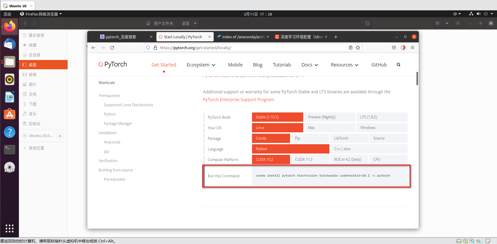
Task: Click the PyTorch logo
Action: click(113, 64)
